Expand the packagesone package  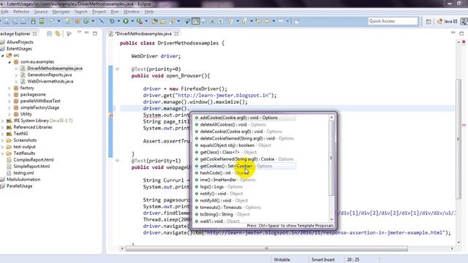(10, 95)
